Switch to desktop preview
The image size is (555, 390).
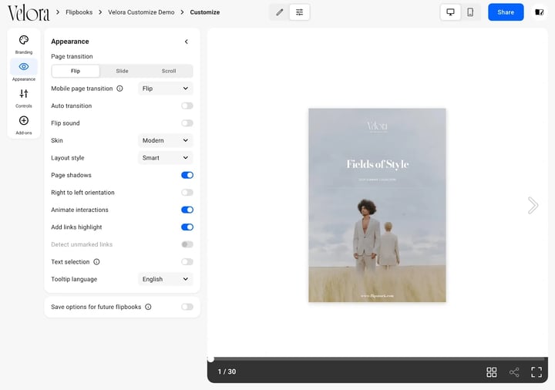(x=450, y=12)
